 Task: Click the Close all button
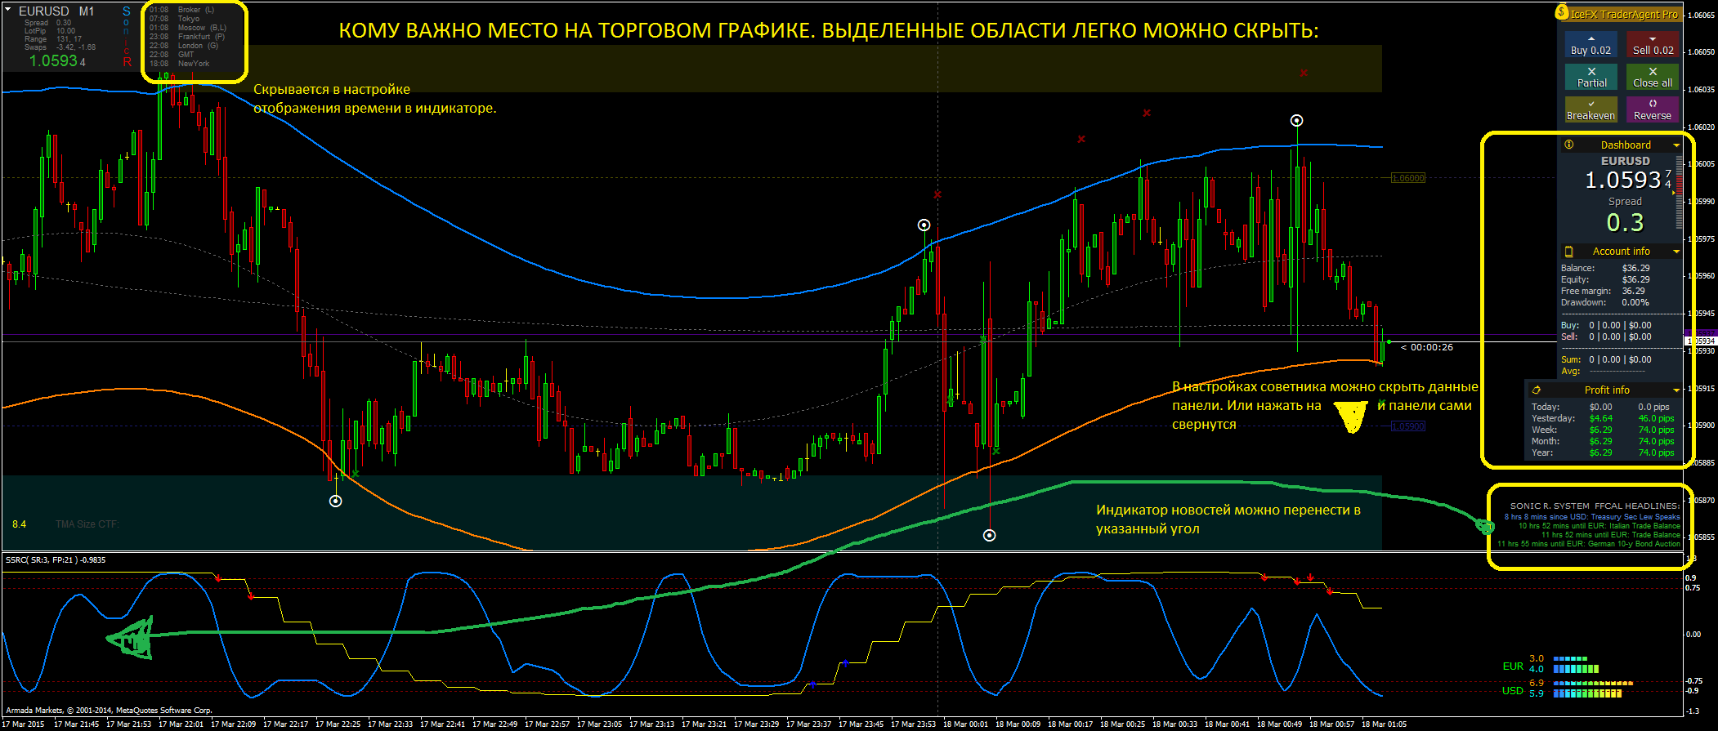coord(1653,77)
